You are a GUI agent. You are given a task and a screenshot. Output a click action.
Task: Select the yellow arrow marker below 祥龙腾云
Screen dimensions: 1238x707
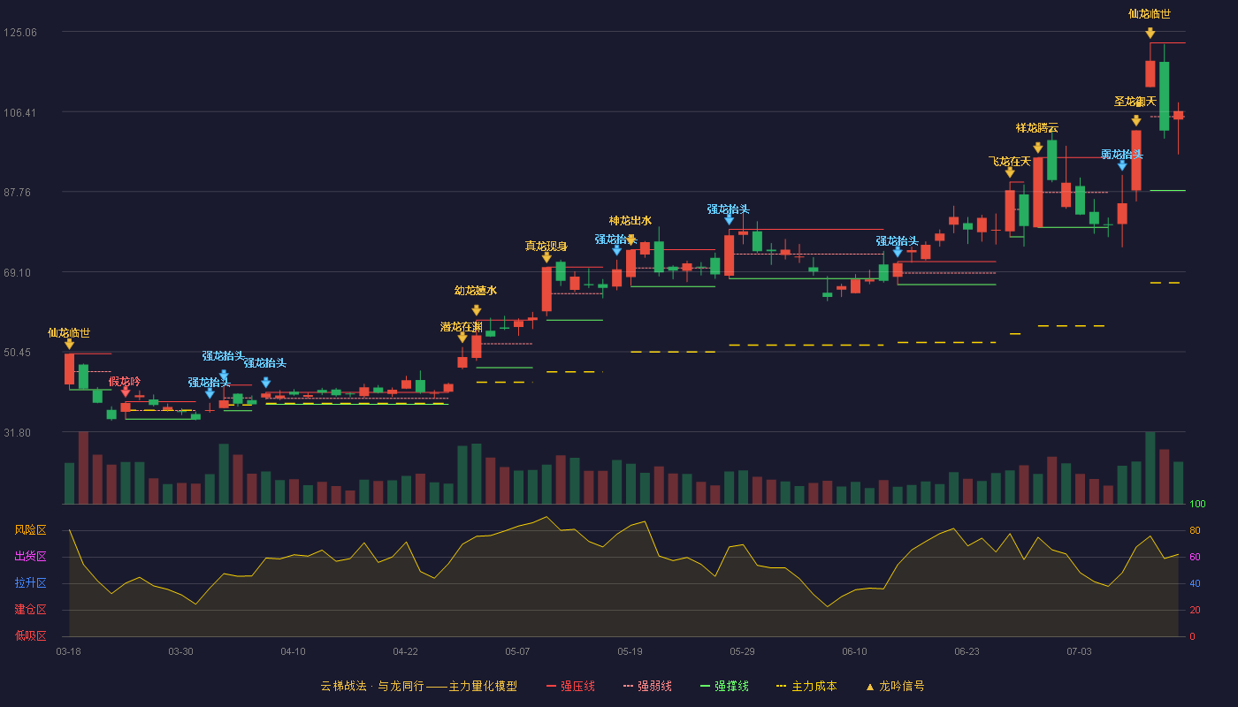pos(1037,148)
